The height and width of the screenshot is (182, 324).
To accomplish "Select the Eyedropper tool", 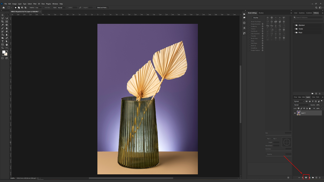I will 2,25.
